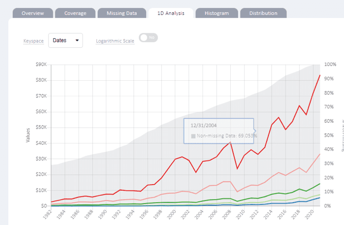This screenshot has width=344, height=225.
Task: Click the Logarithmic Scale label text
Action: (x=115, y=41)
